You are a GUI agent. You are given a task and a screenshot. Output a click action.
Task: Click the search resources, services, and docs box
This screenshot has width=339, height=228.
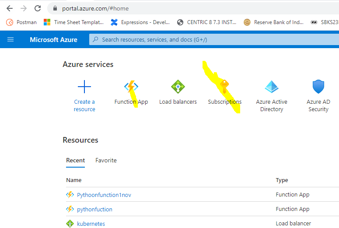(x=214, y=39)
